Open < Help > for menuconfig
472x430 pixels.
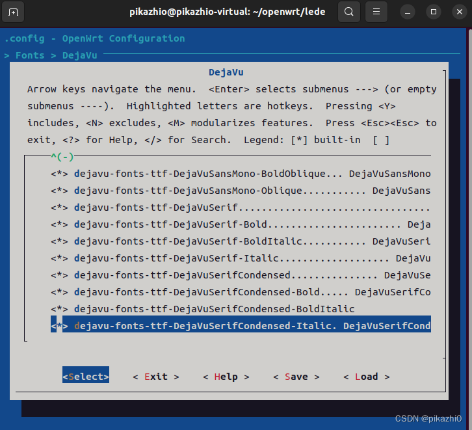[x=226, y=377]
